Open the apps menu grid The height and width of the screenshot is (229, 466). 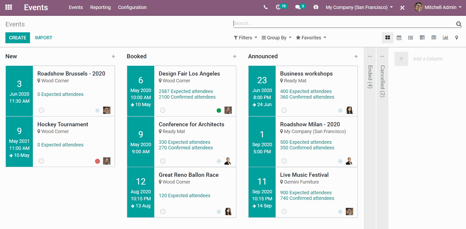8,7
